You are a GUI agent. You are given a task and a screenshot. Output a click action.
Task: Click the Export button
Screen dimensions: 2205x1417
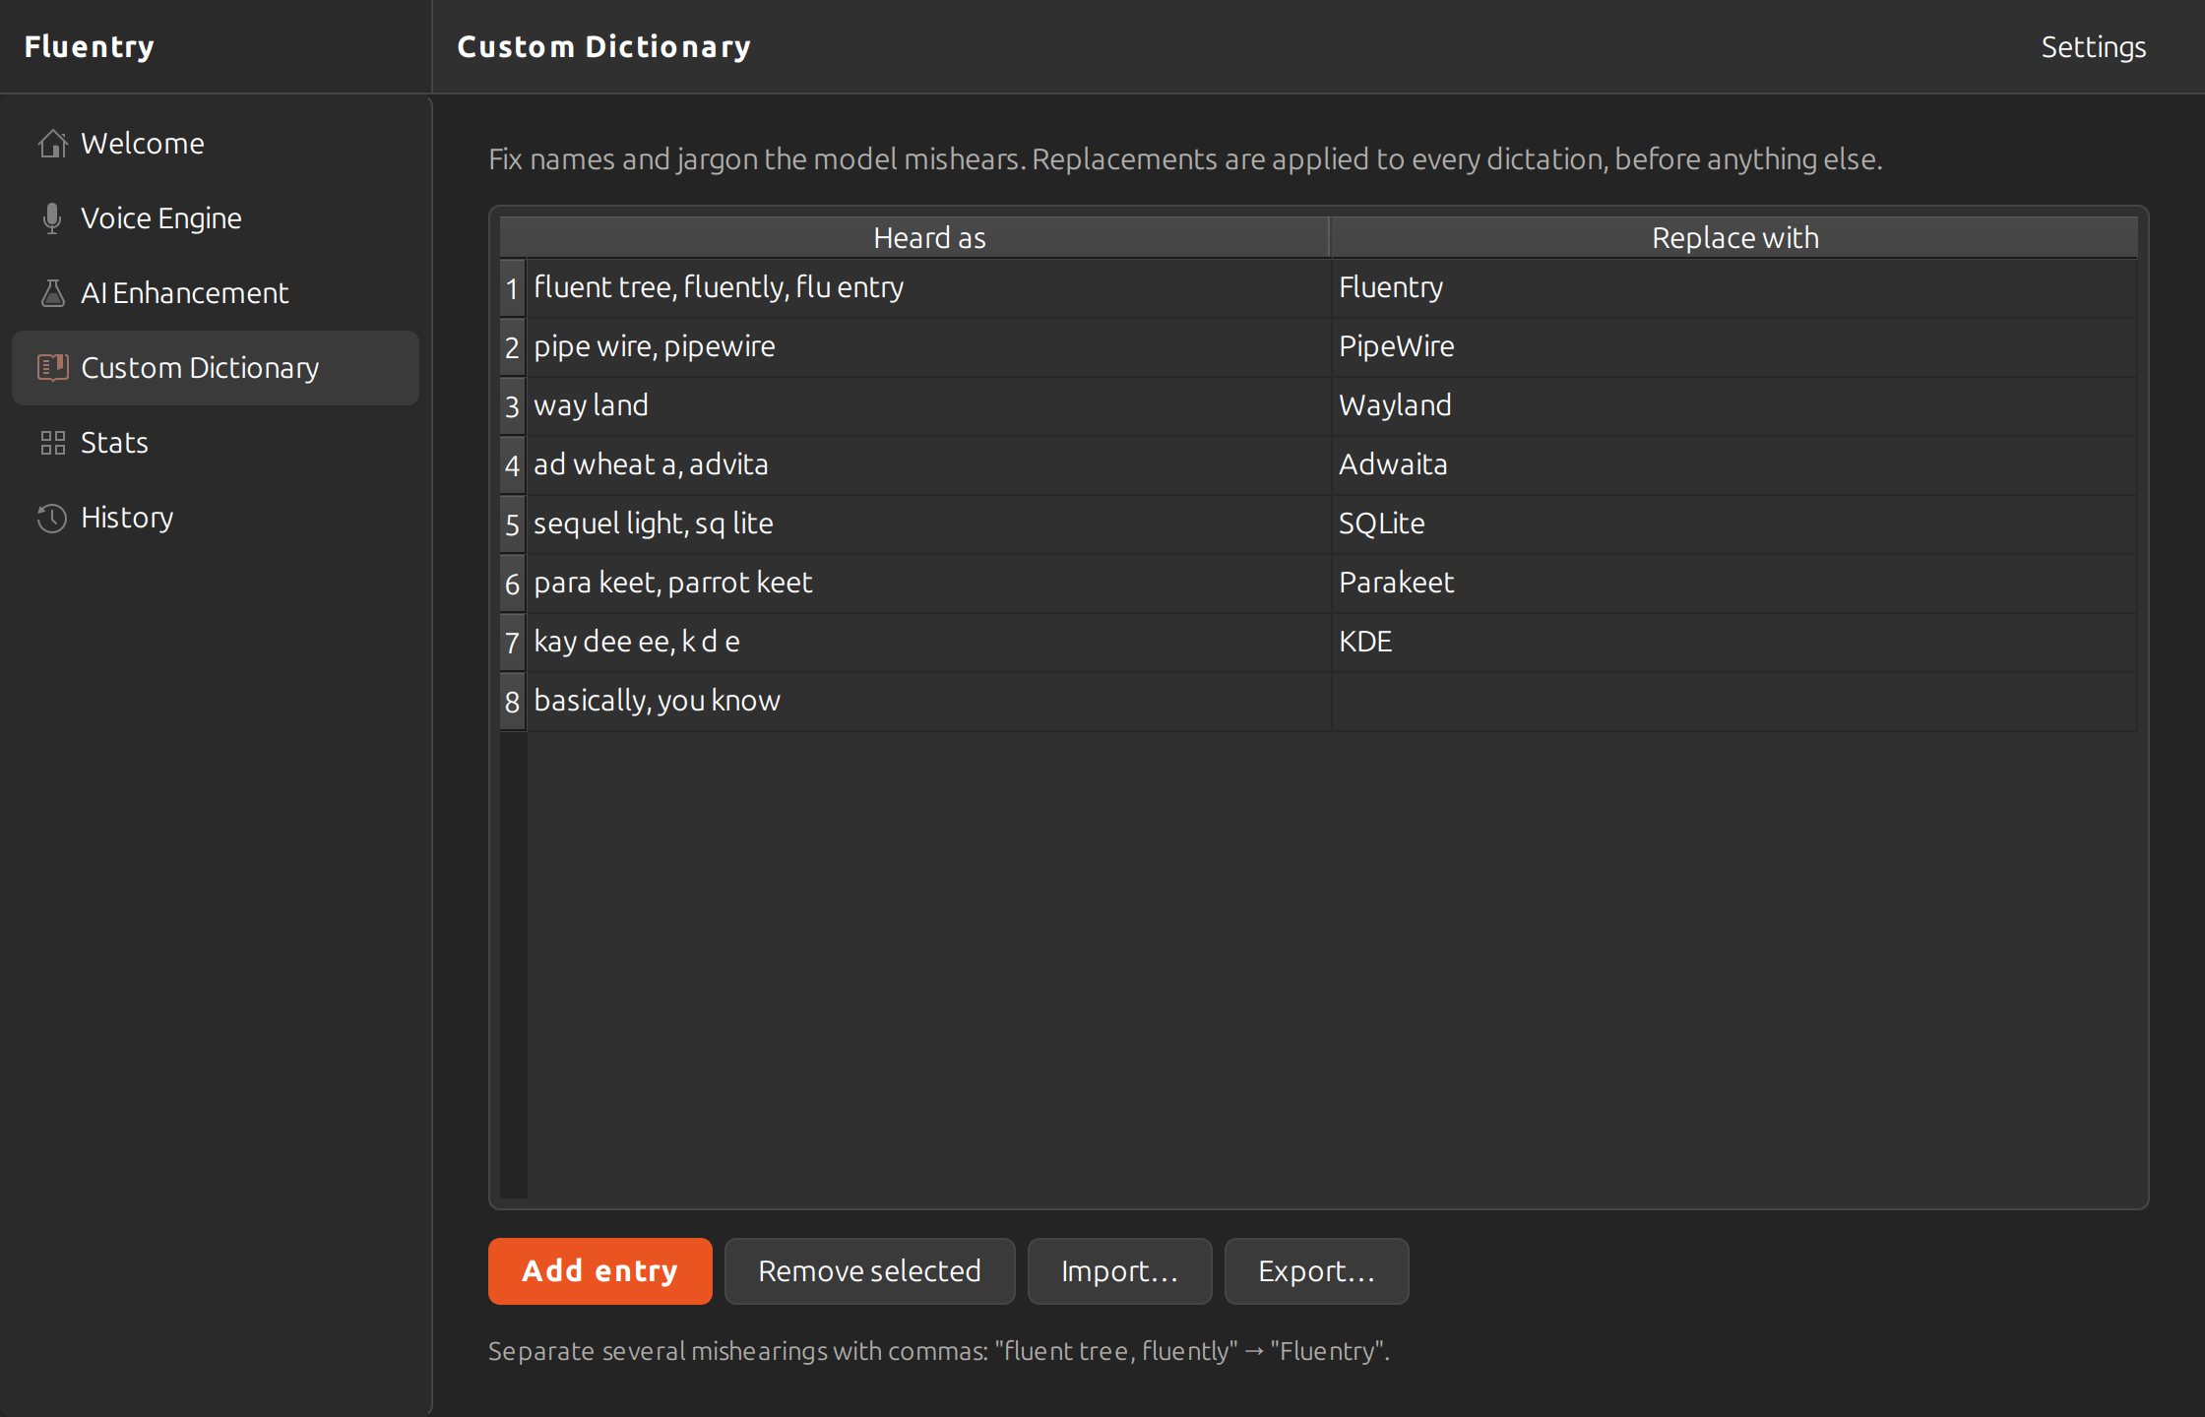(1317, 1271)
